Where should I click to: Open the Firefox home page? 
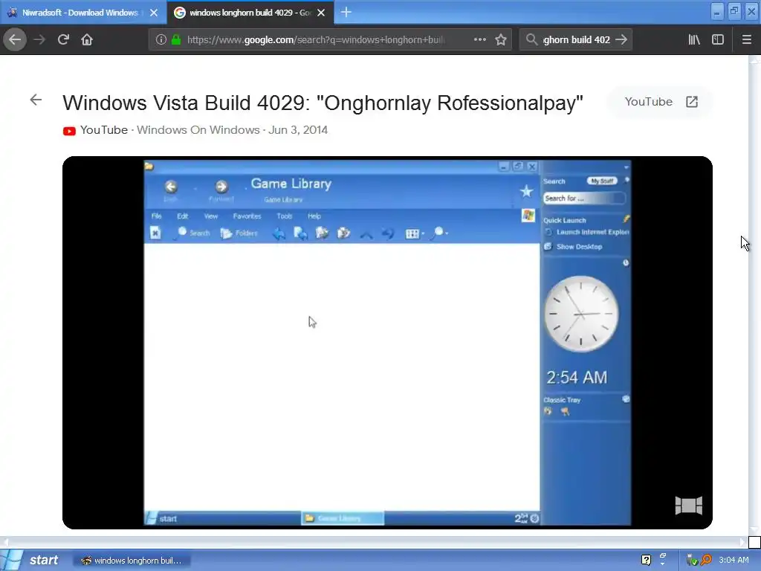pos(87,39)
